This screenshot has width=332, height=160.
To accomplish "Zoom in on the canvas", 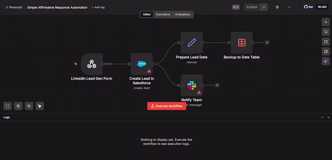I will coord(18,106).
